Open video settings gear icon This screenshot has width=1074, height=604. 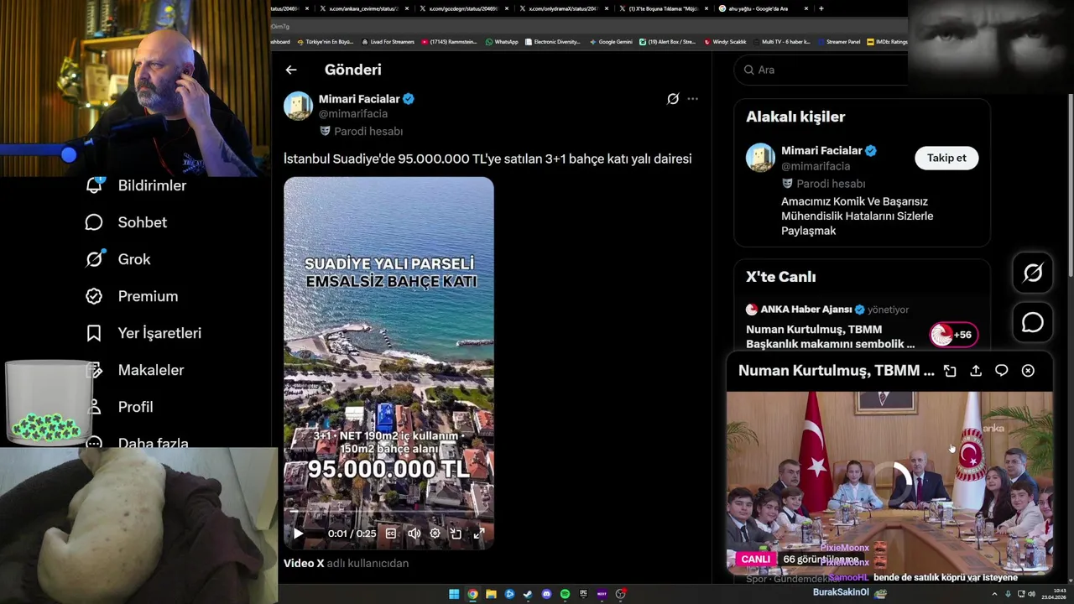[x=435, y=534]
